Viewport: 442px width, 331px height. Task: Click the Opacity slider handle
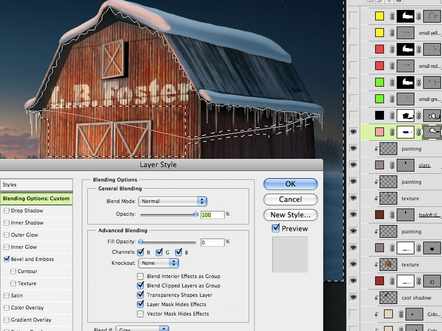pyautogui.click(x=196, y=214)
